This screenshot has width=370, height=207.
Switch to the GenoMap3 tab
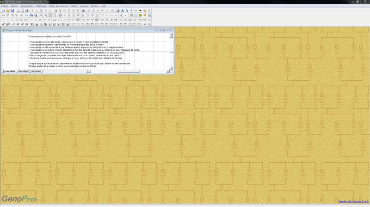point(37,71)
